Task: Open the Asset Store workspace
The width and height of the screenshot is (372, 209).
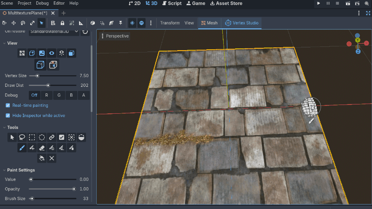Action: tap(226, 3)
